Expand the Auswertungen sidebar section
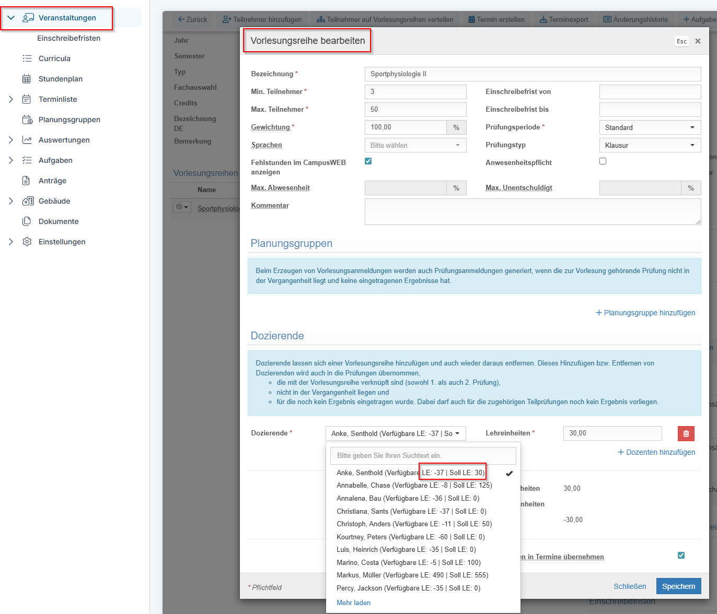 pos(11,140)
